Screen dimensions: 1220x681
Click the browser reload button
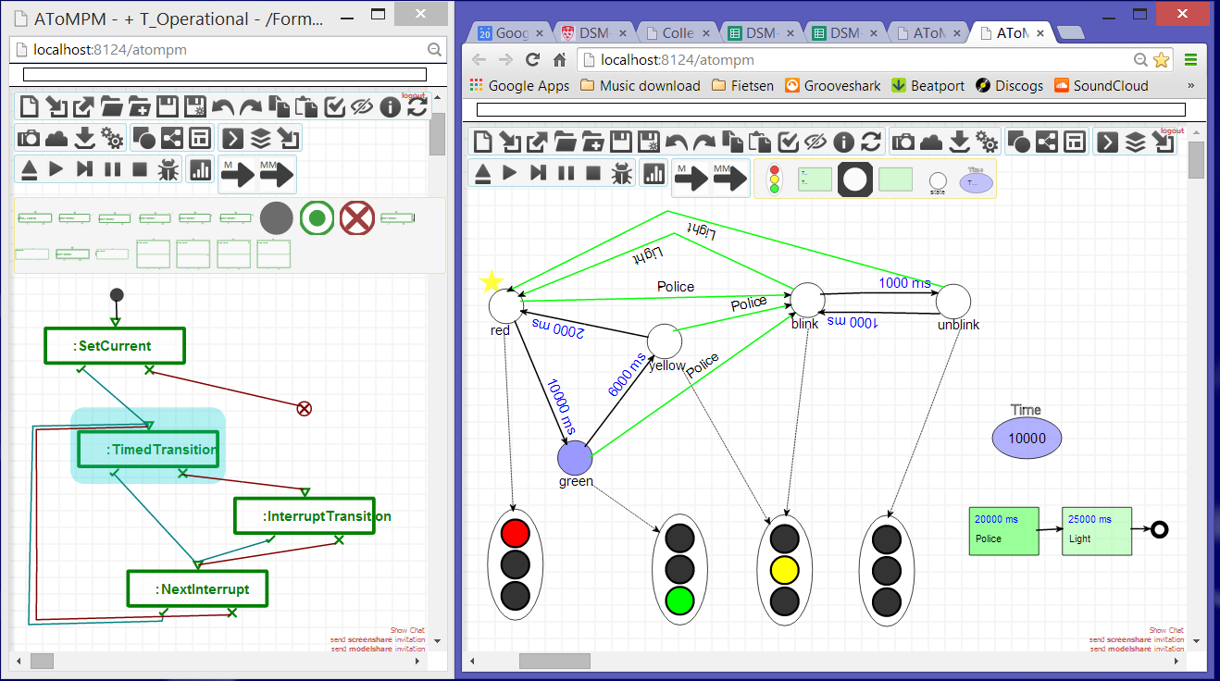pos(532,59)
